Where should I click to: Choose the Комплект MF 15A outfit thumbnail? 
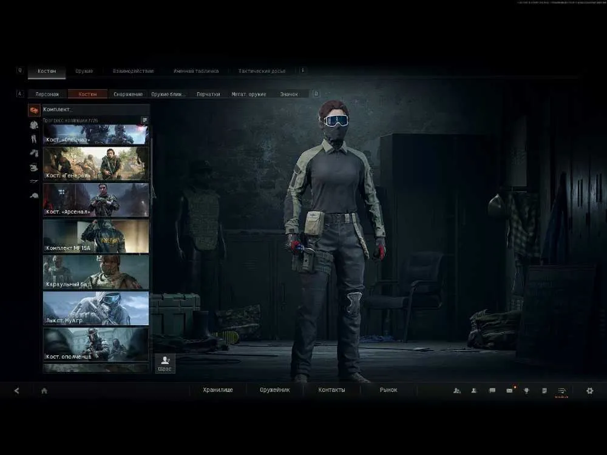click(x=96, y=237)
